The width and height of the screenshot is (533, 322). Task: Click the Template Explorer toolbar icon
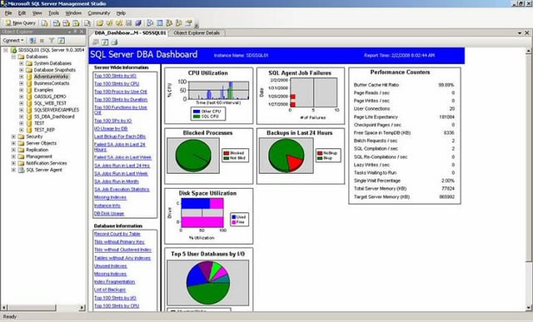[179, 23]
